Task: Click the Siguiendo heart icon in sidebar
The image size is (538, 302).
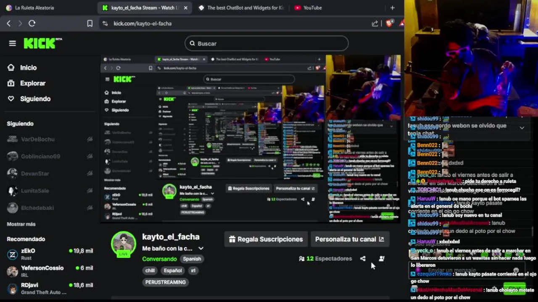Action: 11,99
